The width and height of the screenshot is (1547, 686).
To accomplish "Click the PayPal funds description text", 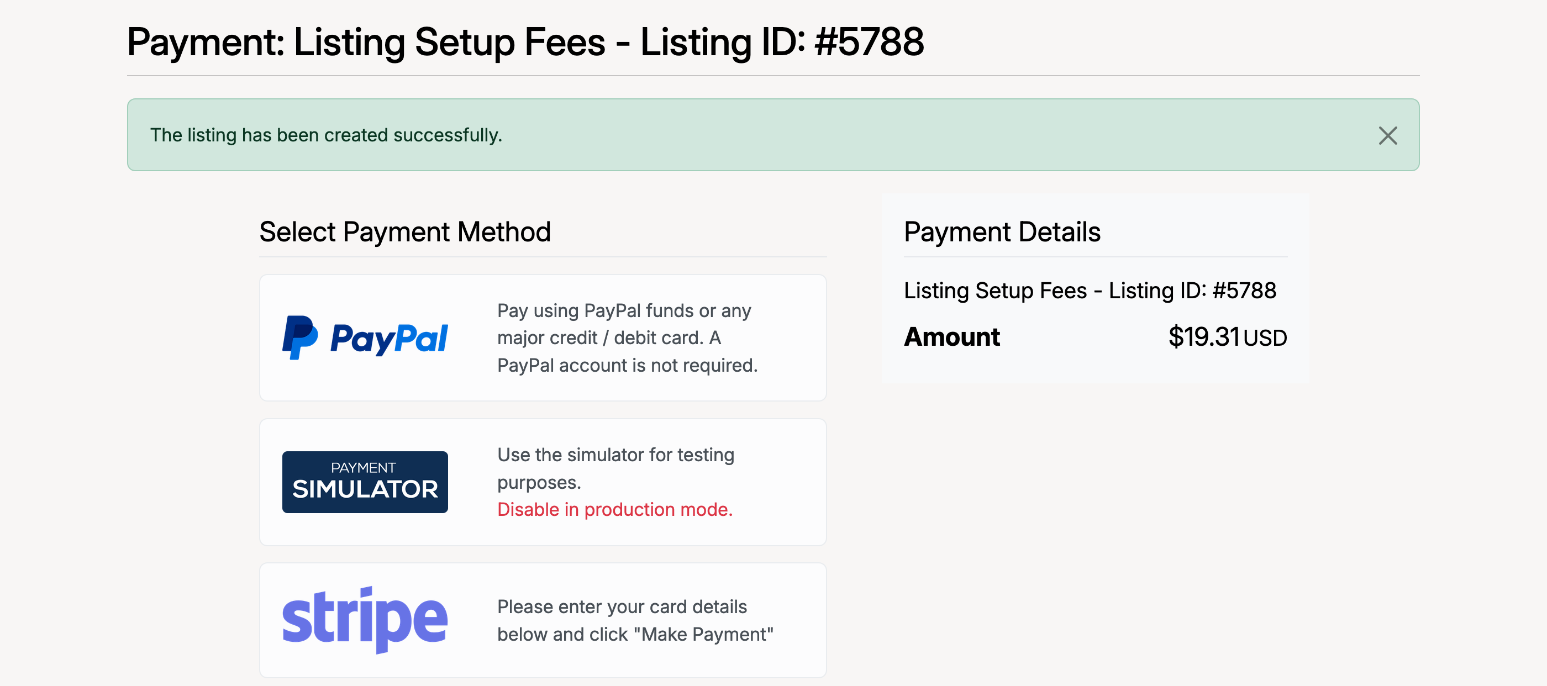I will click(628, 338).
